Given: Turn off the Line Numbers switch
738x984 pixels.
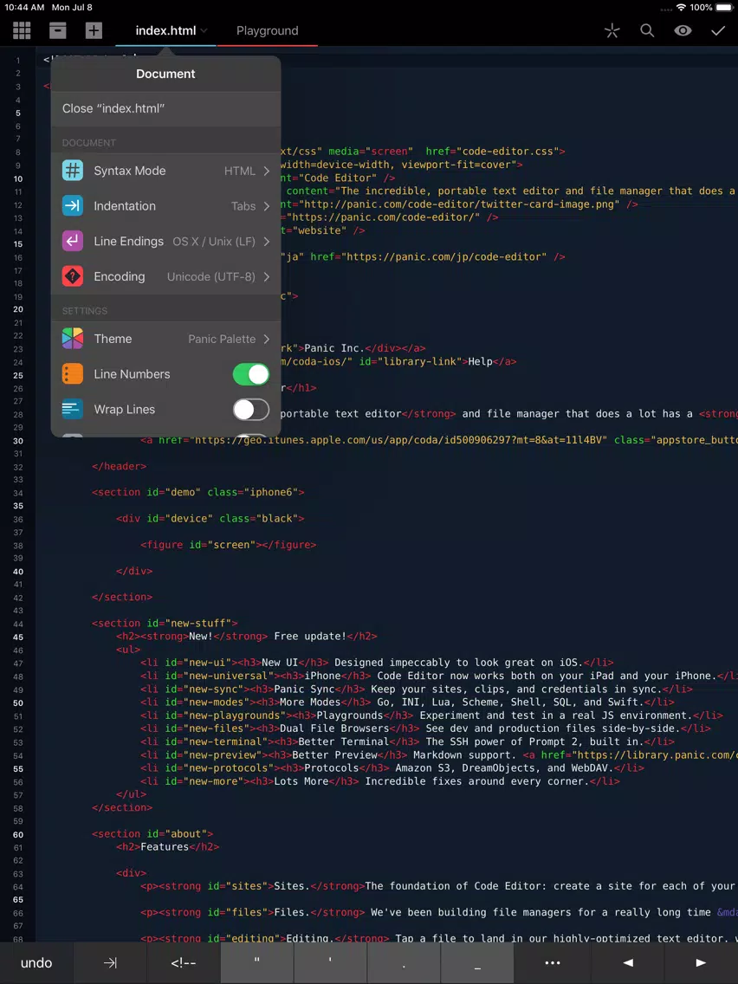Looking at the screenshot, I should coord(251,374).
